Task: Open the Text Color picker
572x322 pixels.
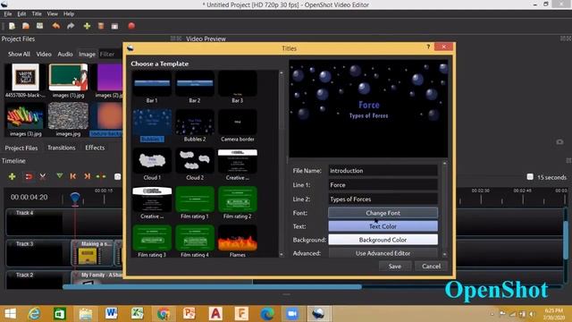Action: 383,226
